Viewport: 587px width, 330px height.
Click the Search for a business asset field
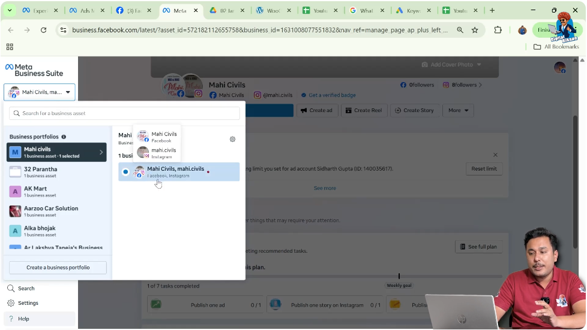pos(124,113)
